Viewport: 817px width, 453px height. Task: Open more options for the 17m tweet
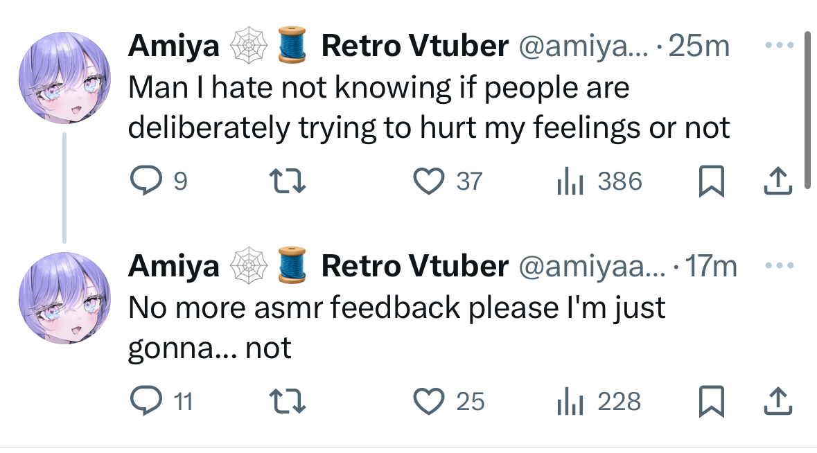pos(780,265)
